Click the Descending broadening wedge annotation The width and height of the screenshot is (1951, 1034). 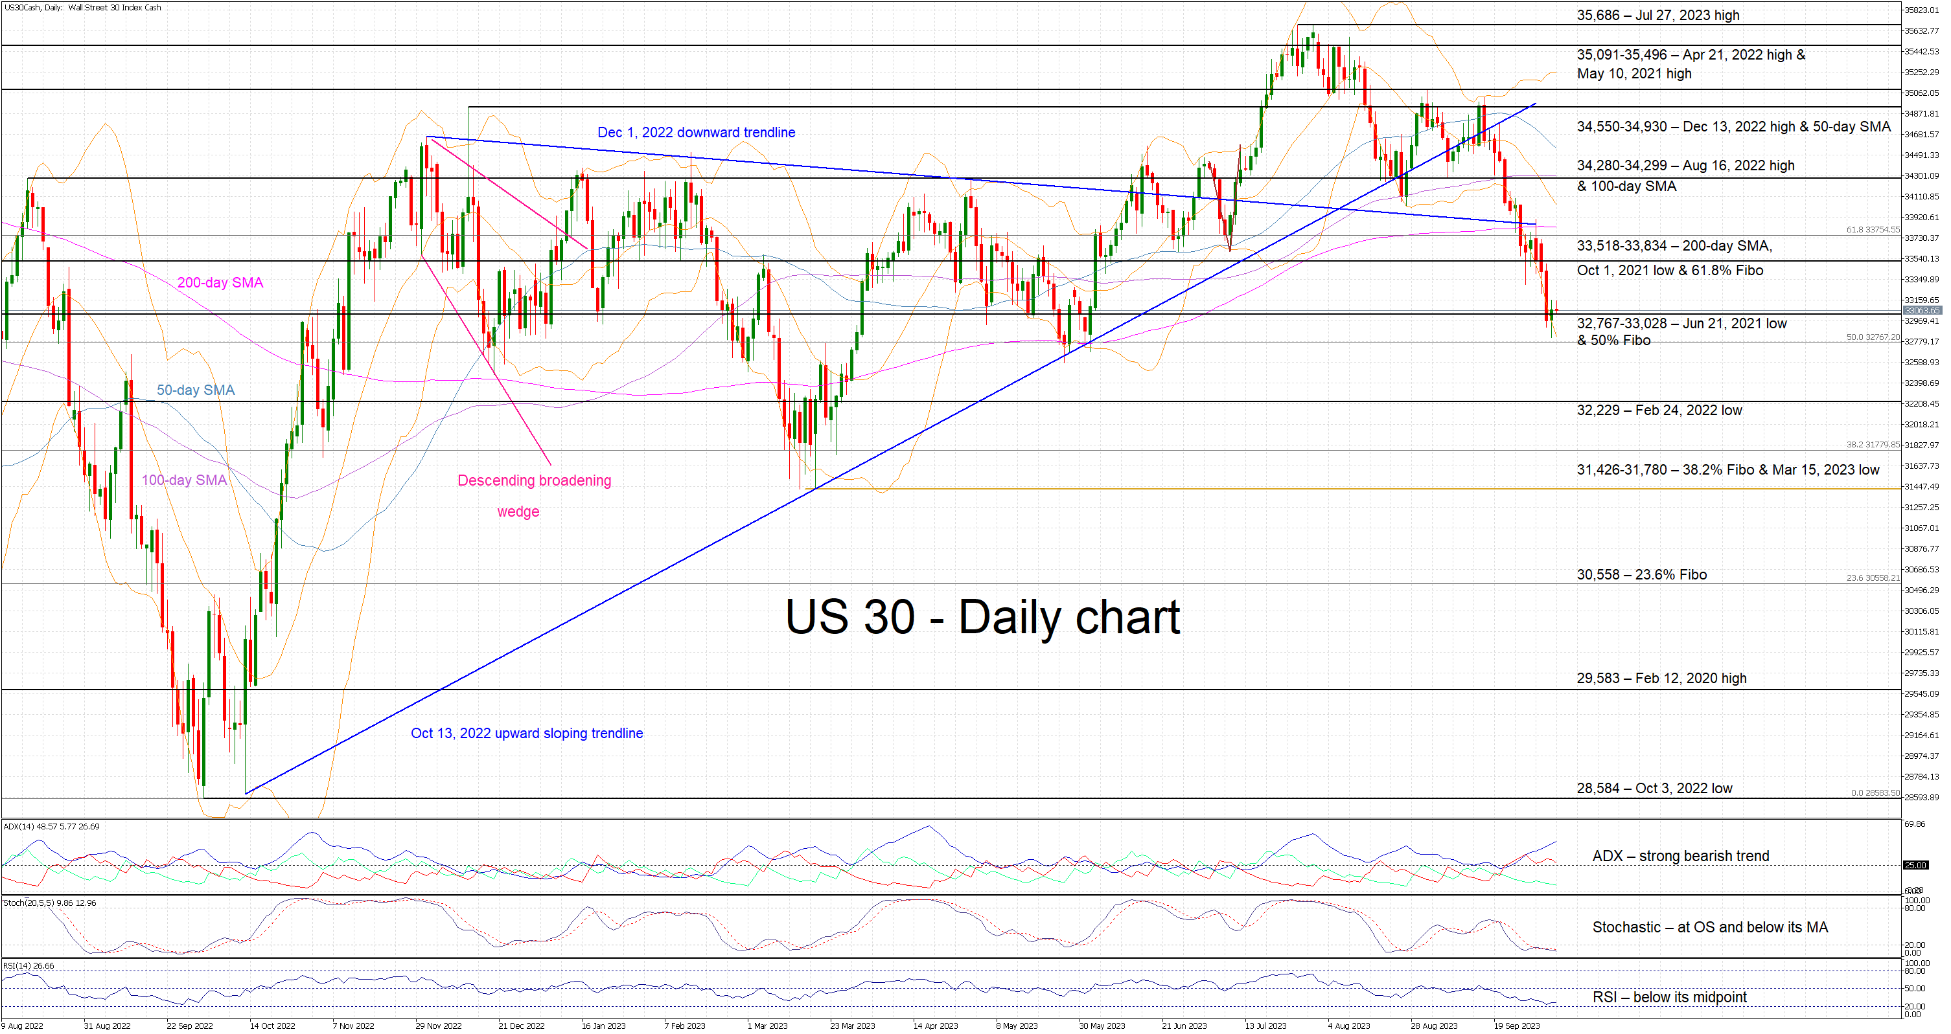point(534,480)
